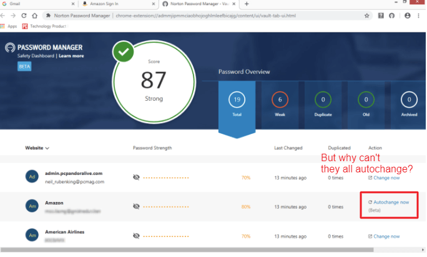Click the 87 Strong score circle

154,82
